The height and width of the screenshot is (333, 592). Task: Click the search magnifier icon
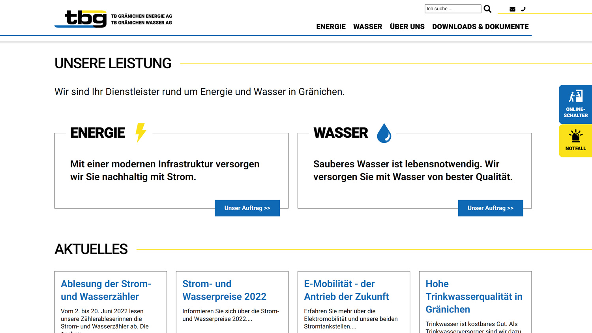(487, 9)
